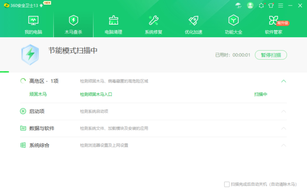Viewport: 307px width, 193px height.
Task: Select 木马查杀 shield icon
Action: [73, 20]
